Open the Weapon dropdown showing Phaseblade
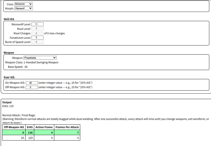This screenshot has width=211, height=146. click(x=40, y=58)
